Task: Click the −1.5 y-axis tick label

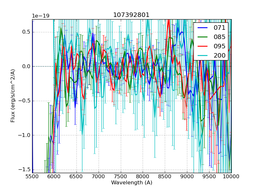Action: 24,169
